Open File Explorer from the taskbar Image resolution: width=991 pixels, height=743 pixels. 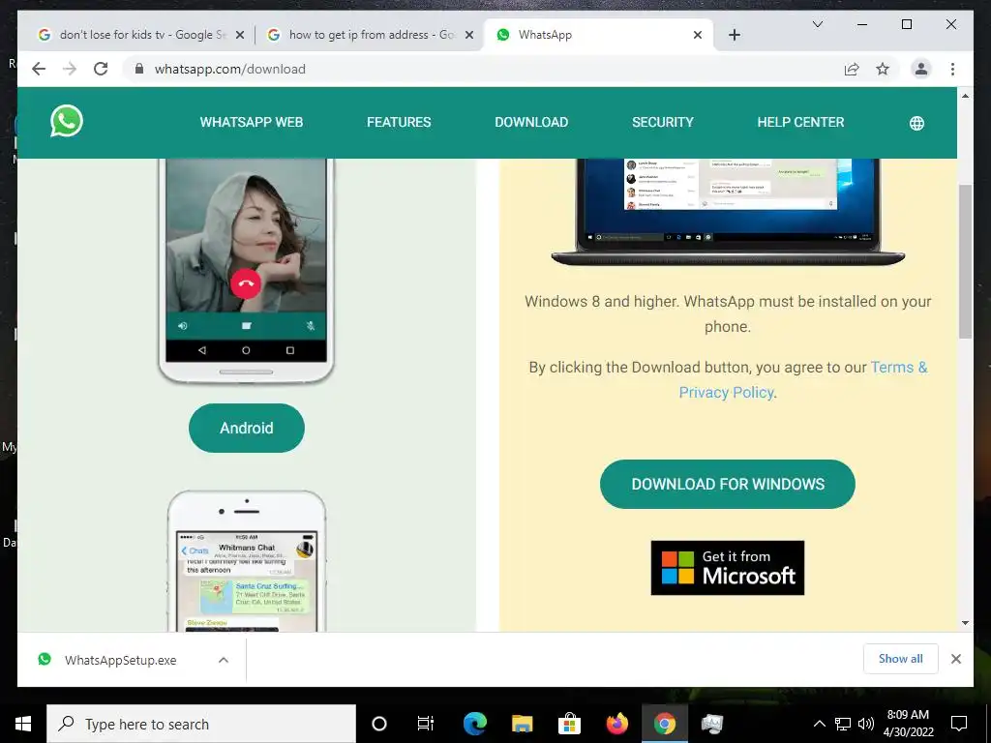click(522, 724)
